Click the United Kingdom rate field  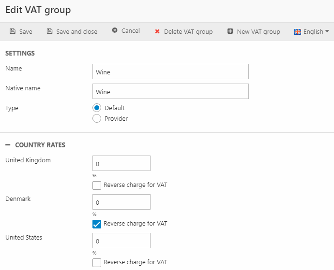click(121, 163)
